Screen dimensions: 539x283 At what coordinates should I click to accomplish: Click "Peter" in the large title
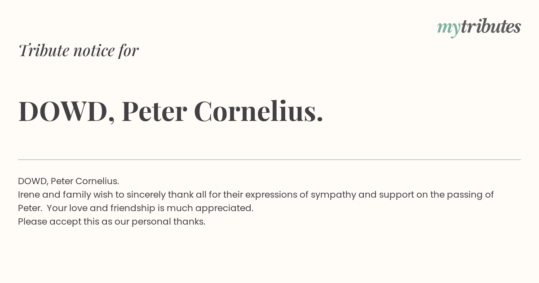[x=155, y=111]
